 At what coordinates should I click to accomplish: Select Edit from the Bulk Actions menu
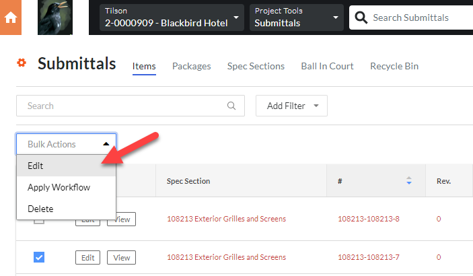[36, 166]
